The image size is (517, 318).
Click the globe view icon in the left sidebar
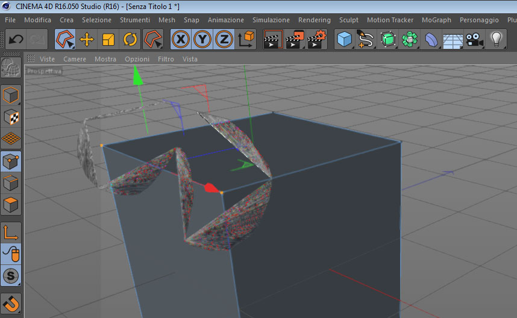(11, 67)
